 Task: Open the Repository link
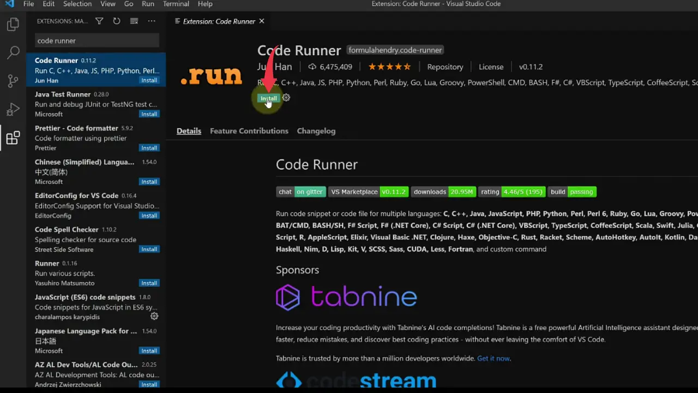[445, 67]
